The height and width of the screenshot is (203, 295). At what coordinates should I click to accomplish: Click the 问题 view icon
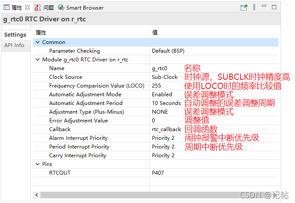click(38, 7)
